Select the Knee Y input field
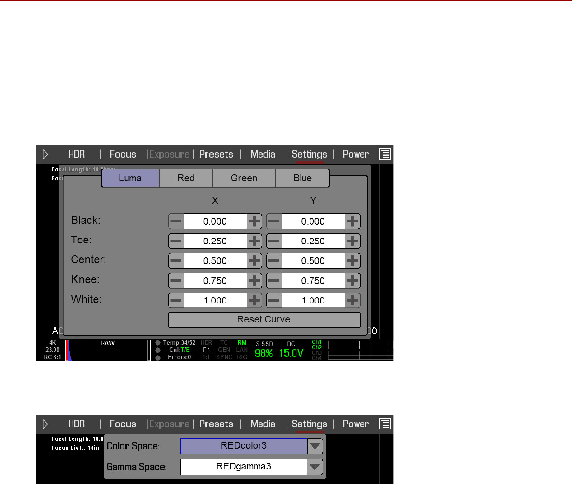 tap(313, 280)
